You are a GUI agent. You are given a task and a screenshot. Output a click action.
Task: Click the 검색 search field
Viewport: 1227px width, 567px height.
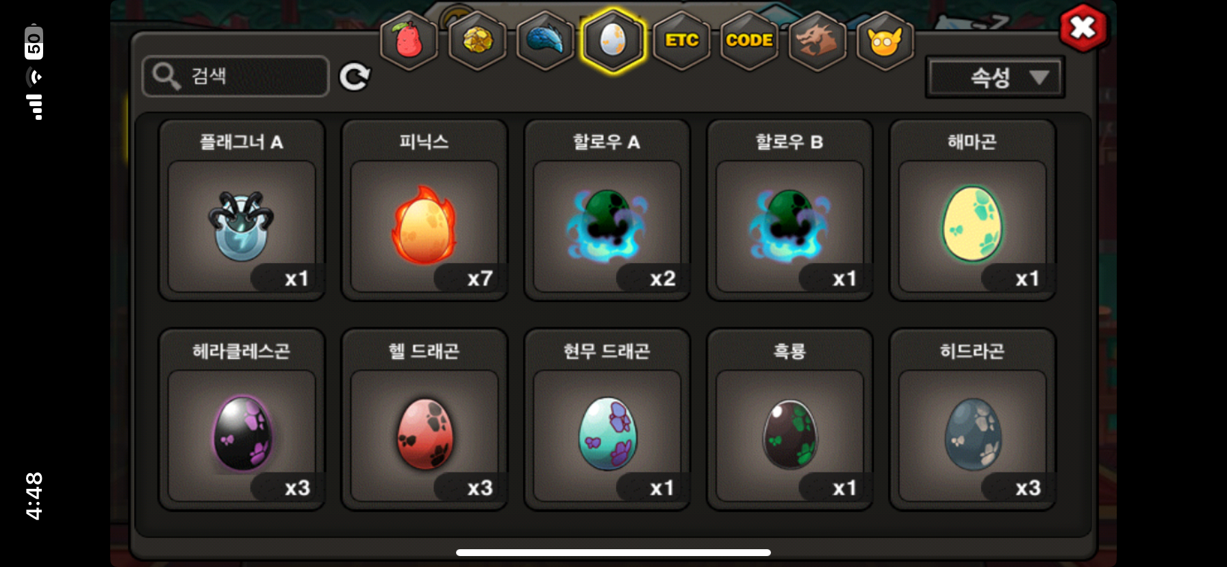(236, 76)
